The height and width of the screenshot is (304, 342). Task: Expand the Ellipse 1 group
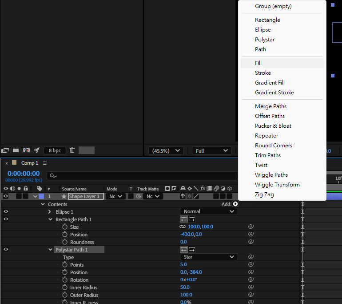(50, 212)
